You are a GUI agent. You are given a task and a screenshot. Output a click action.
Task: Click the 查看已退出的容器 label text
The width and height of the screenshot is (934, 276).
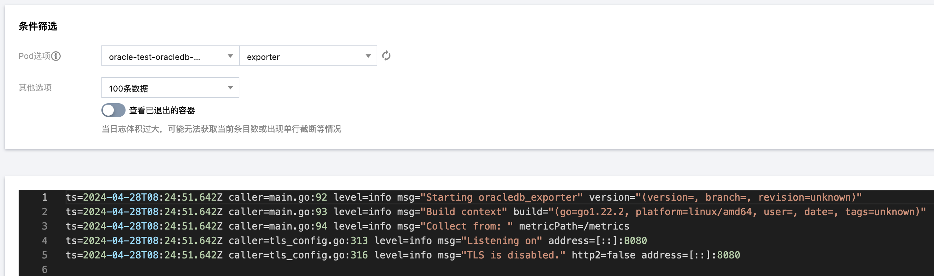click(162, 110)
